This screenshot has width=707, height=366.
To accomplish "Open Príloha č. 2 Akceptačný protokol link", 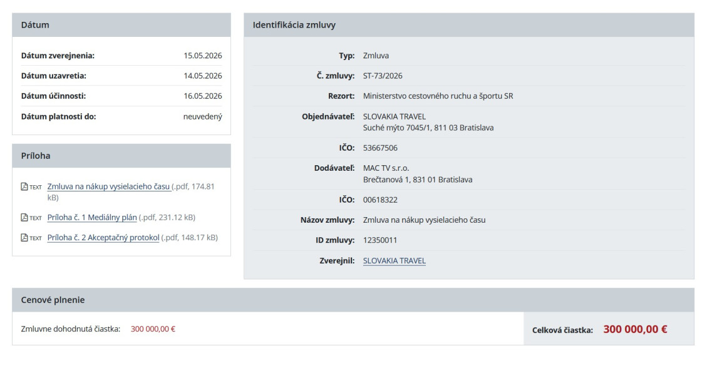I will coord(103,238).
